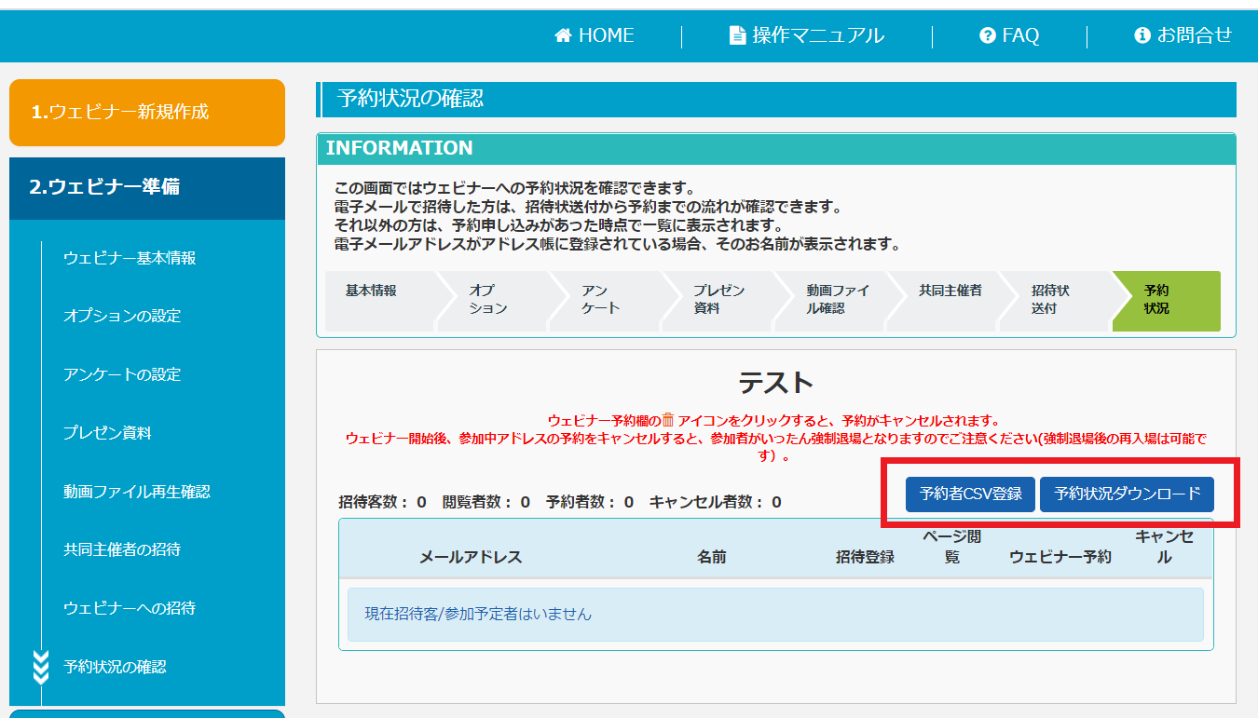Click the INFORMATION panel header
This screenshot has height=718, width=1258.
[x=776, y=148]
